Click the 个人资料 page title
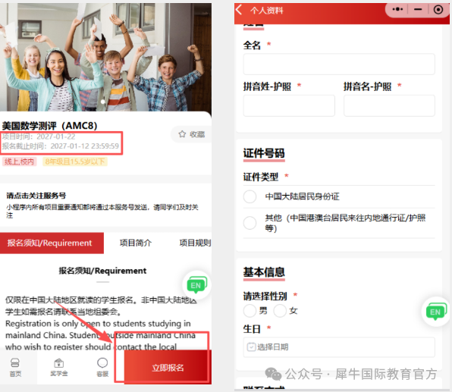Screen dimensions: 452x392 click(x=267, y=11)
